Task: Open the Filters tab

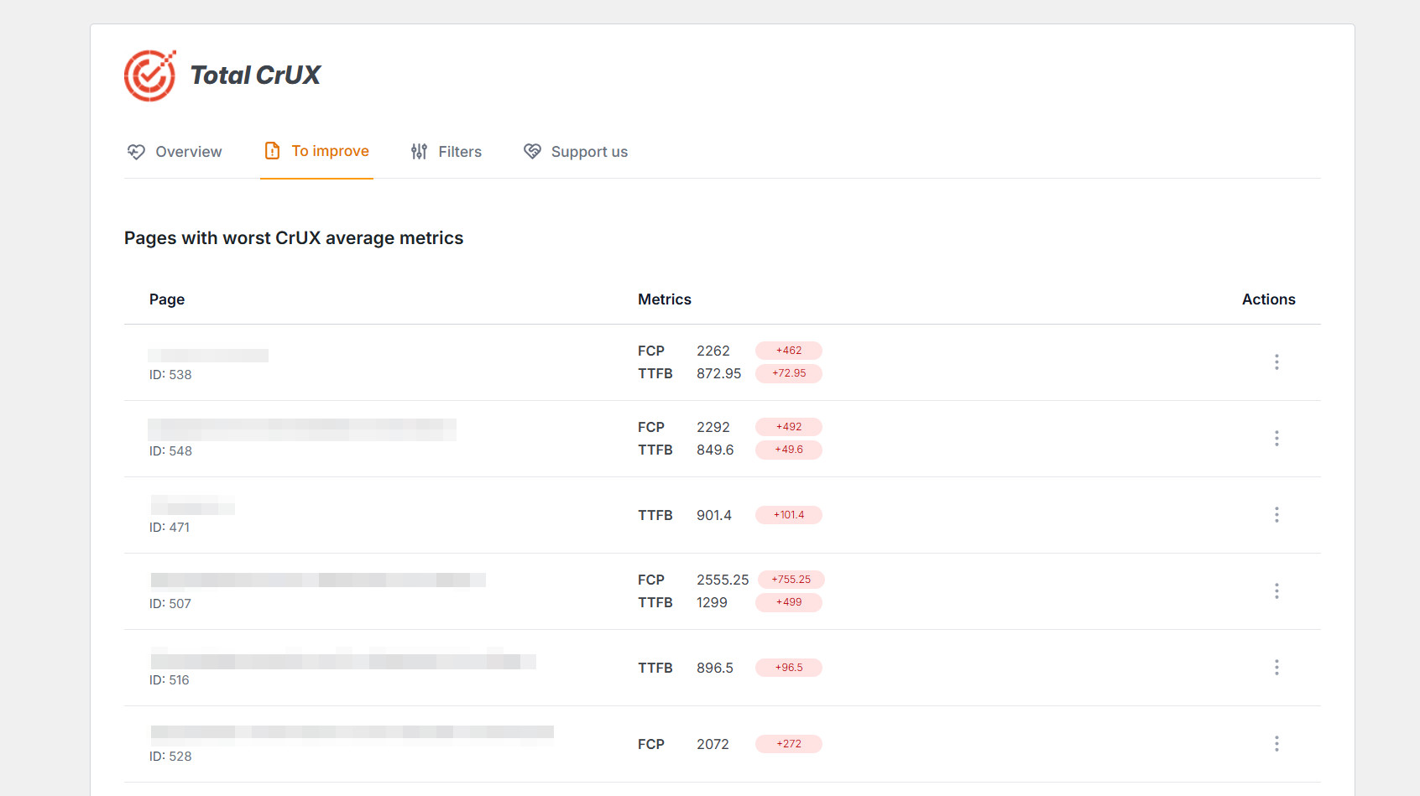Action: [x=459, y=152]
